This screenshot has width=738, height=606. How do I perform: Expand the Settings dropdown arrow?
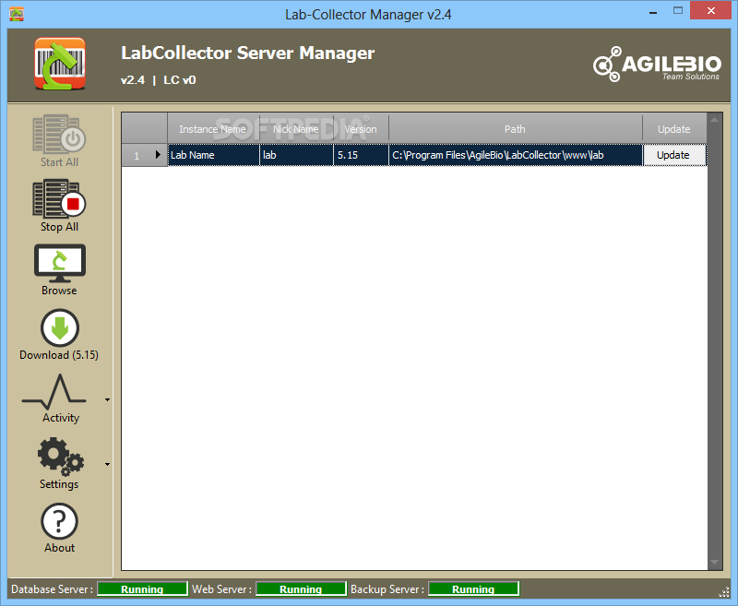coord(107,464)
